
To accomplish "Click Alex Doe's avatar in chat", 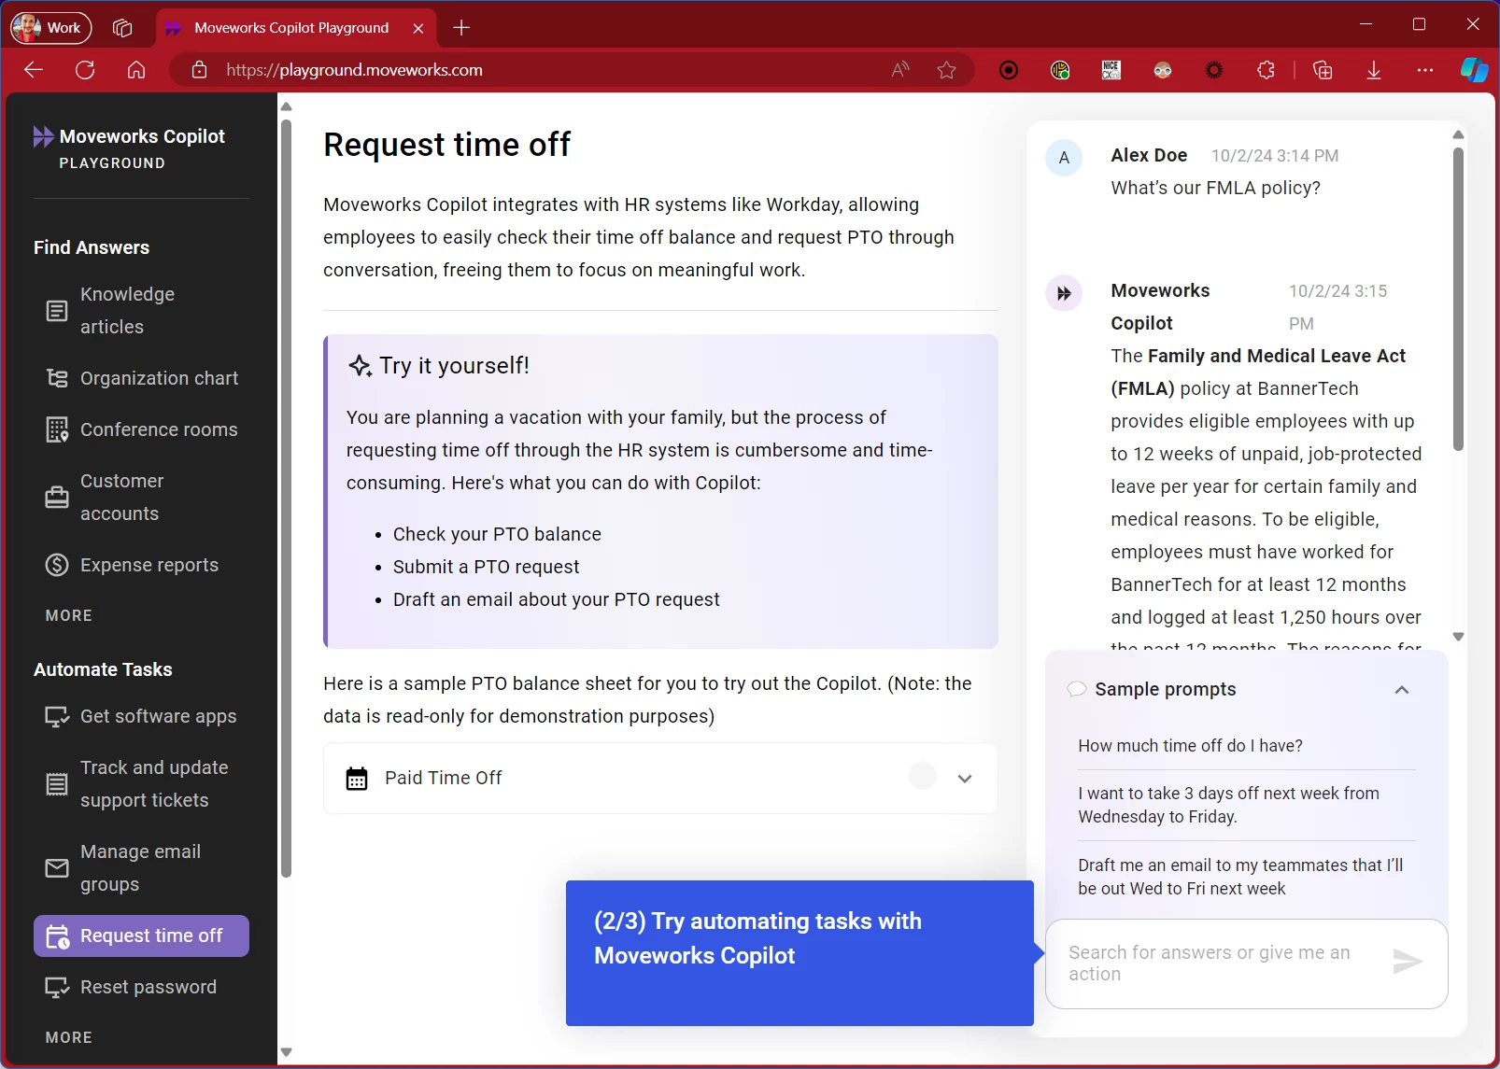I will click(x=1064, y=158).
